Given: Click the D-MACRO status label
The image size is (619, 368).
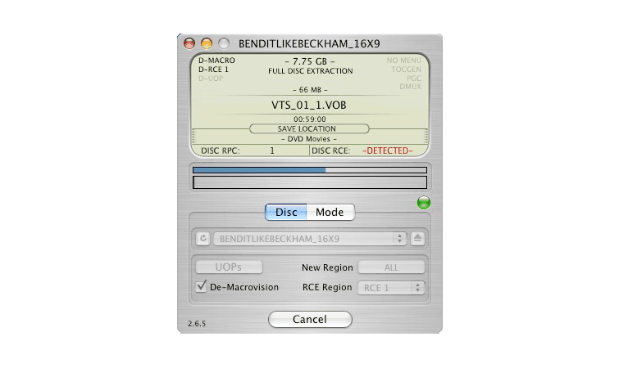Looking at the screenshot, I should (216, 61).
